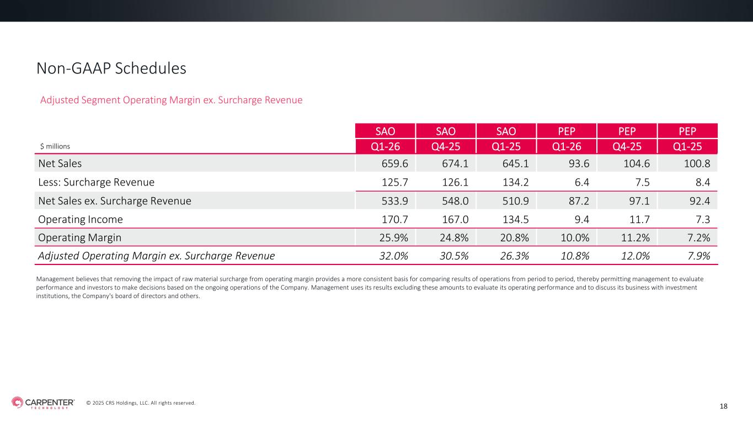Viewport: 753px width, 424px height.
Task: Click the 659.6 Net Sales value
Action: pos(394,163)
